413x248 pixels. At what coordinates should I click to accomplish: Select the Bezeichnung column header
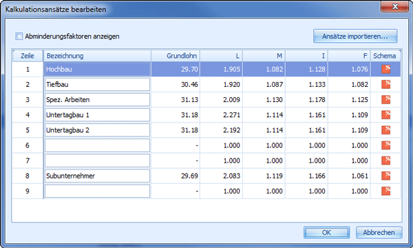click(x=97, y=56)
